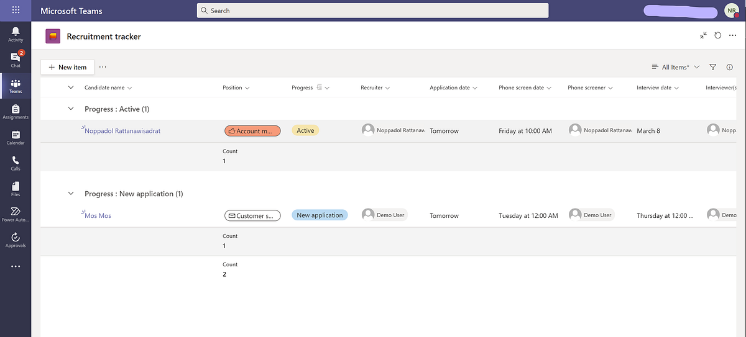Open the Recruiter column menu

tap(375, 88)
